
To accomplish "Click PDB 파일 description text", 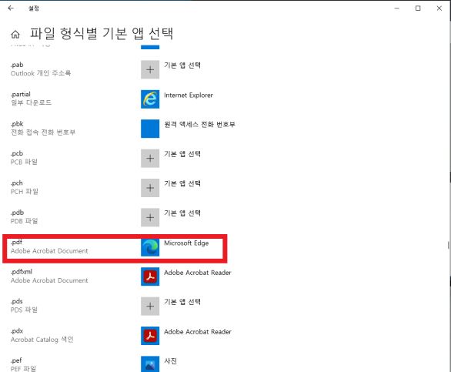I will pos(24,221).
